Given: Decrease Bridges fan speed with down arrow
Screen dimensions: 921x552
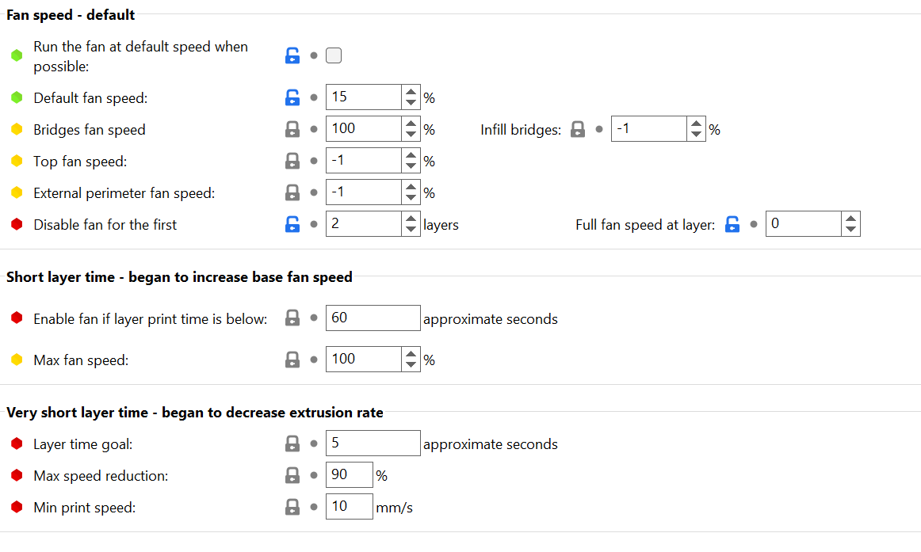Looking at the screenshot, I should pos(411,135).
